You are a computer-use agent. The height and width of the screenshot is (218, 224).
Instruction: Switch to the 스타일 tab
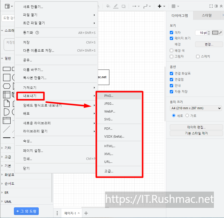(x=207, y=15)
